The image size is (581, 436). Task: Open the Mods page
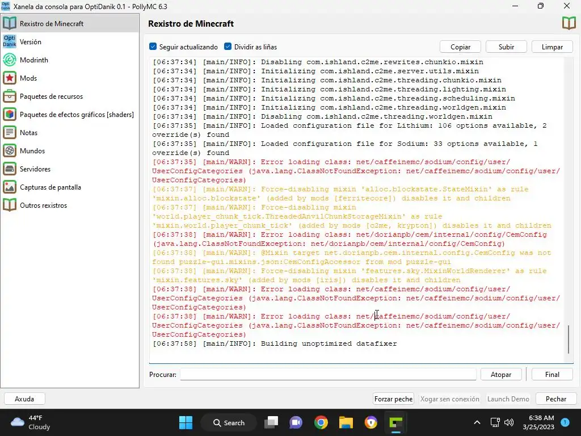(x=70, y=78)
